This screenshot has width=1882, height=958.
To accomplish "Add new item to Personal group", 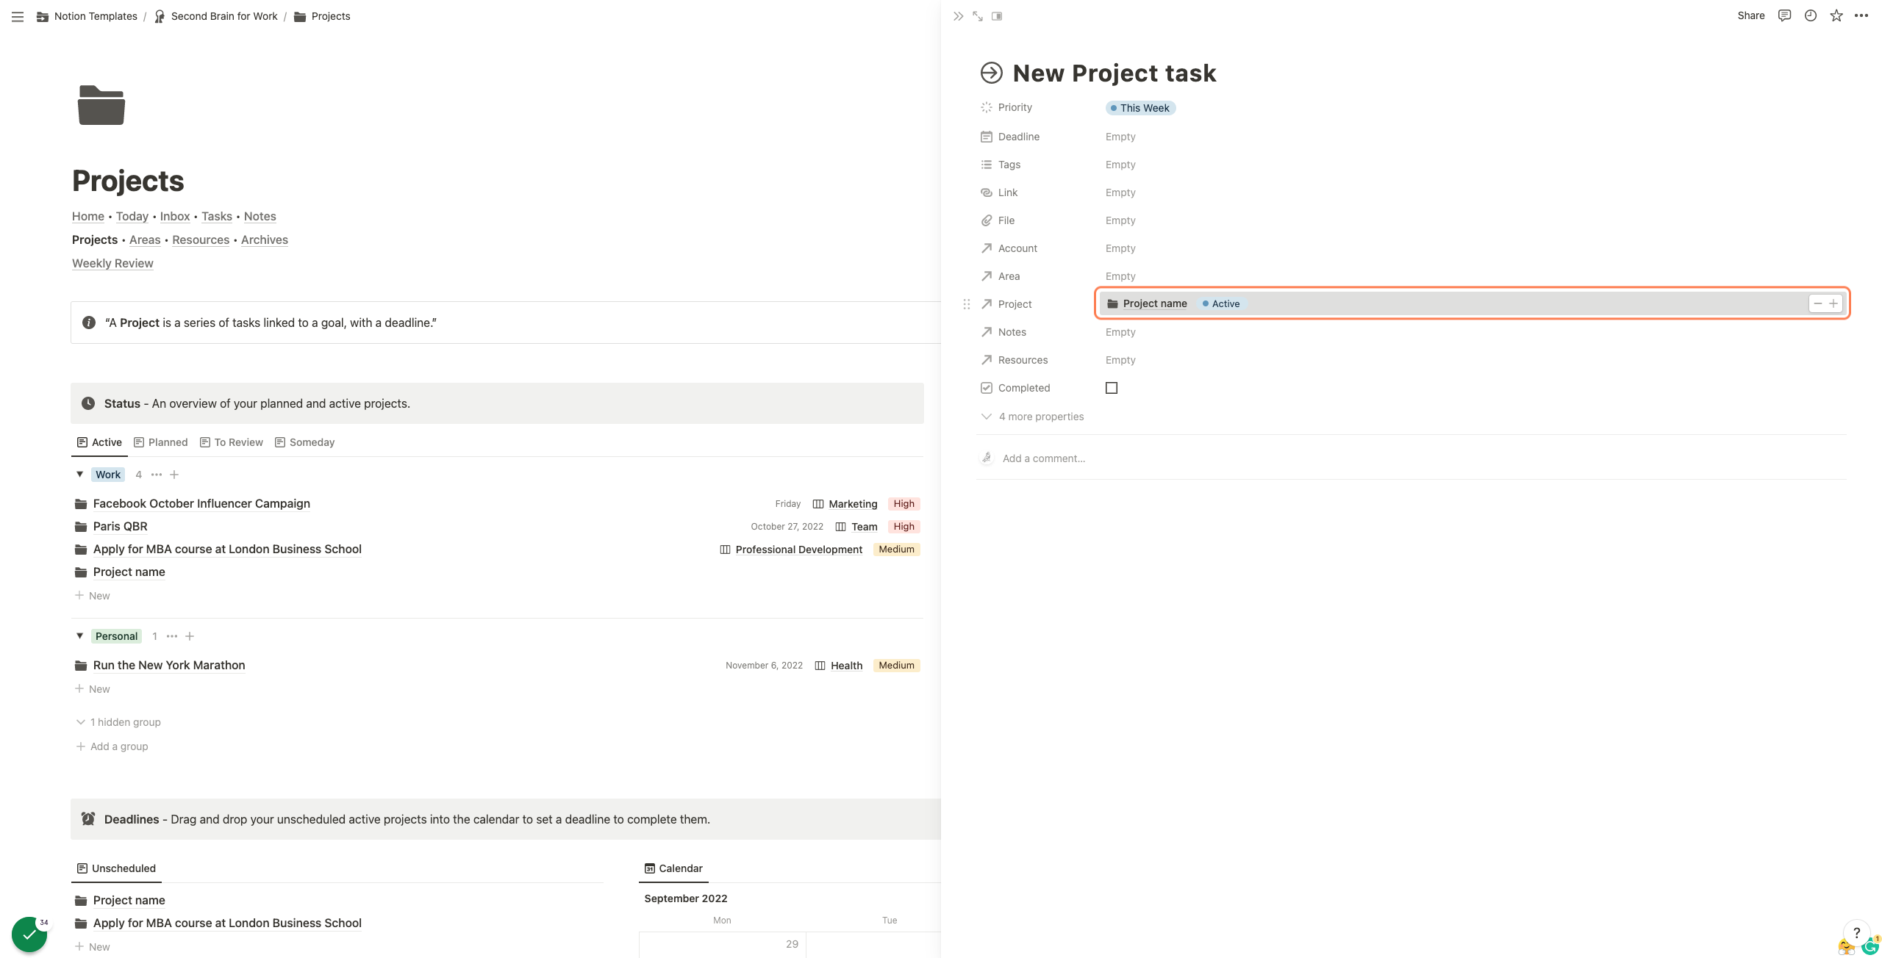I will 190,636.
